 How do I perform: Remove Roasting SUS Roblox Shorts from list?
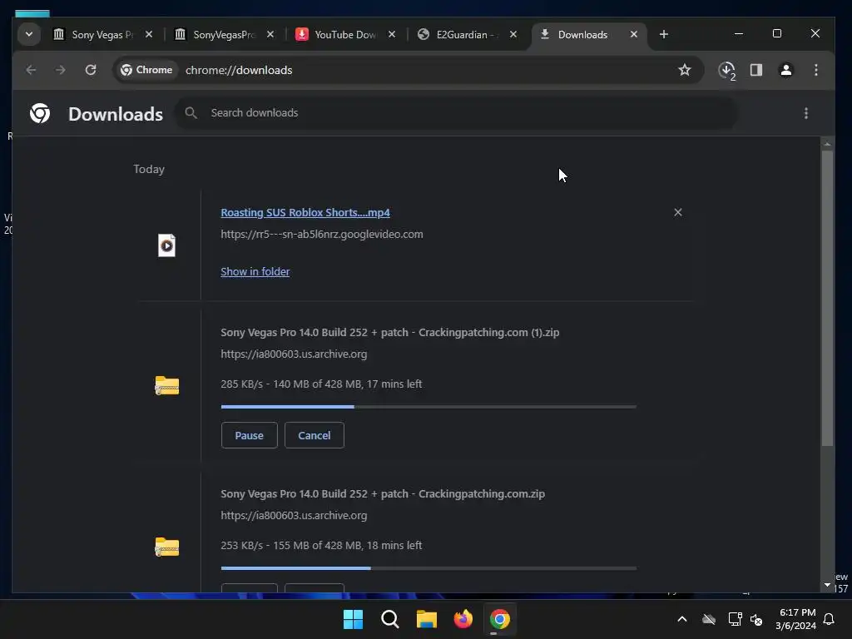[x=677, y=212]
